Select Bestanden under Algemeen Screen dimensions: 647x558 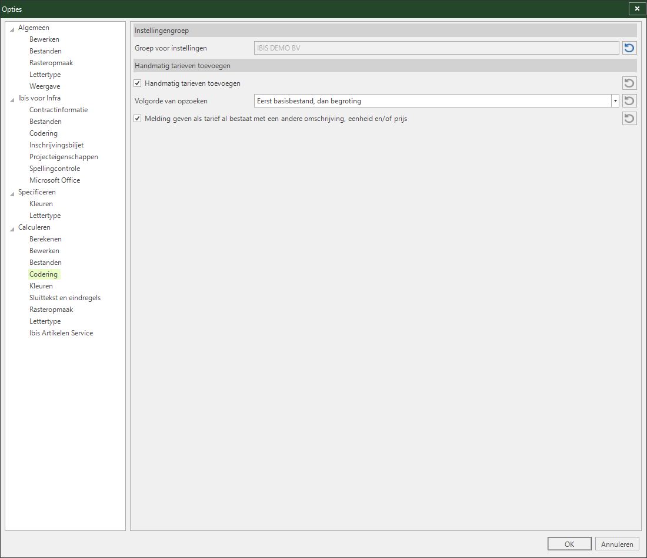[45, 51]
